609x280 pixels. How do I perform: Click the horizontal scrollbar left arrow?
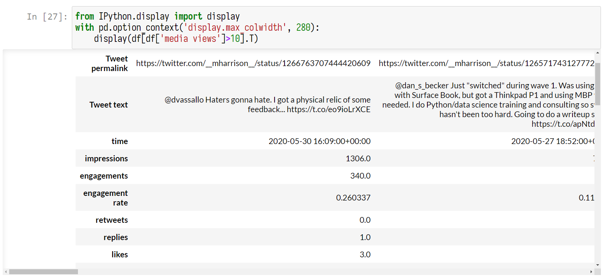6,272
